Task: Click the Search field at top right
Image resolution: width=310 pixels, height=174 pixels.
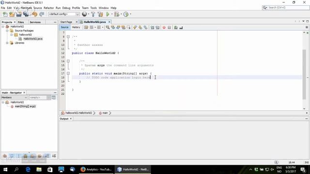Action: [286, 8]
